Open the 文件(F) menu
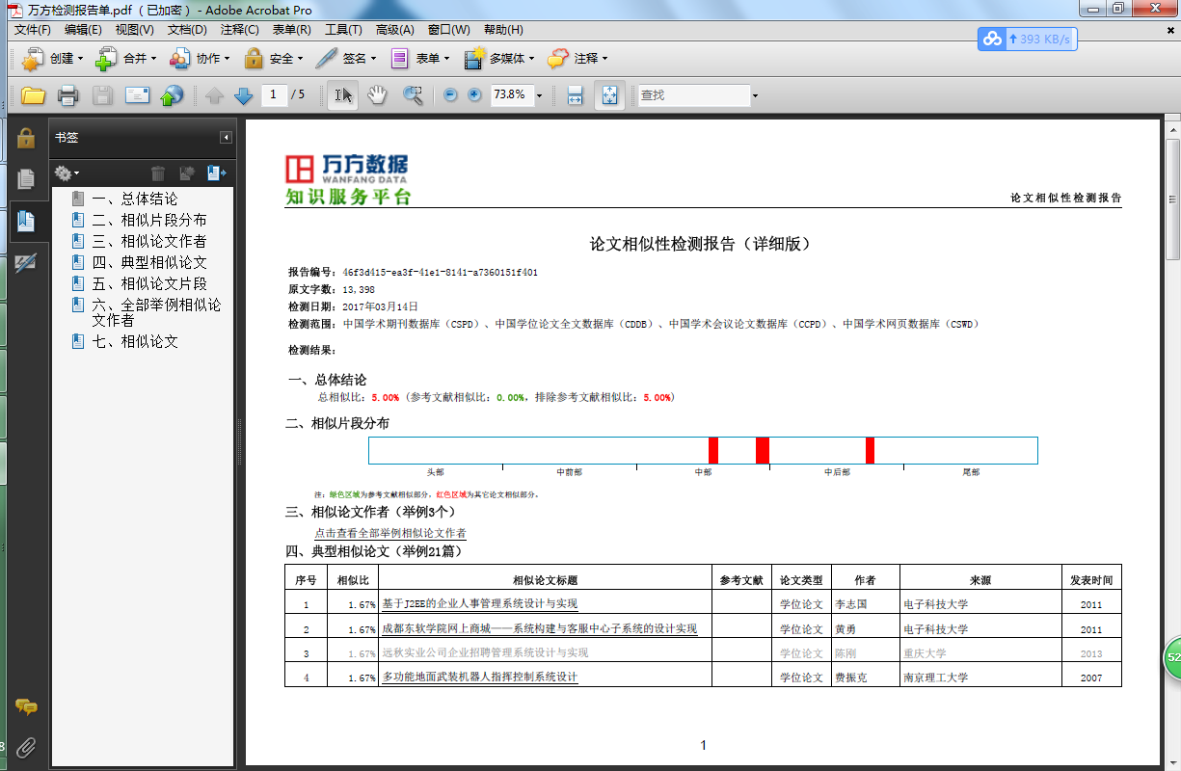Viewport: 1181px width, 771px height. [x=33, y=30]
